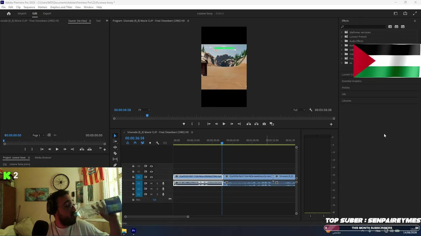Open the Essential Graphics panel
The image size is (421, 236).
pos(352,81)
